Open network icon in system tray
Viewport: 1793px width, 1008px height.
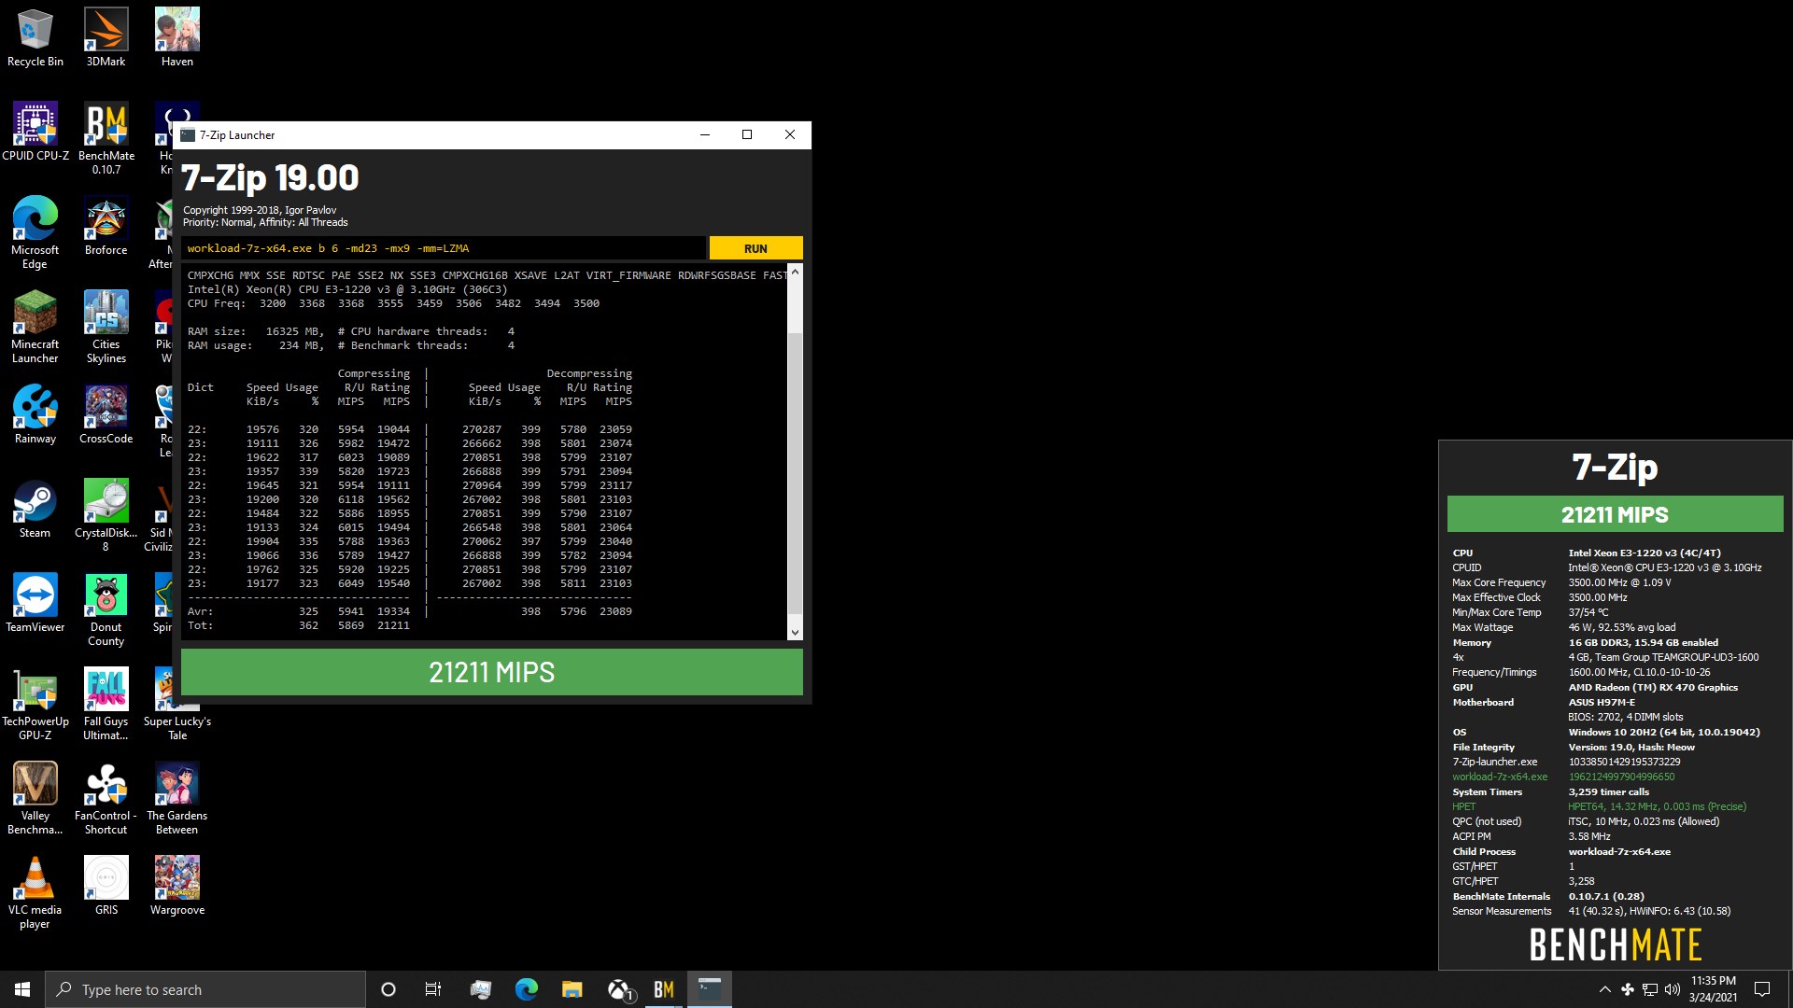tap(1650, 989)
